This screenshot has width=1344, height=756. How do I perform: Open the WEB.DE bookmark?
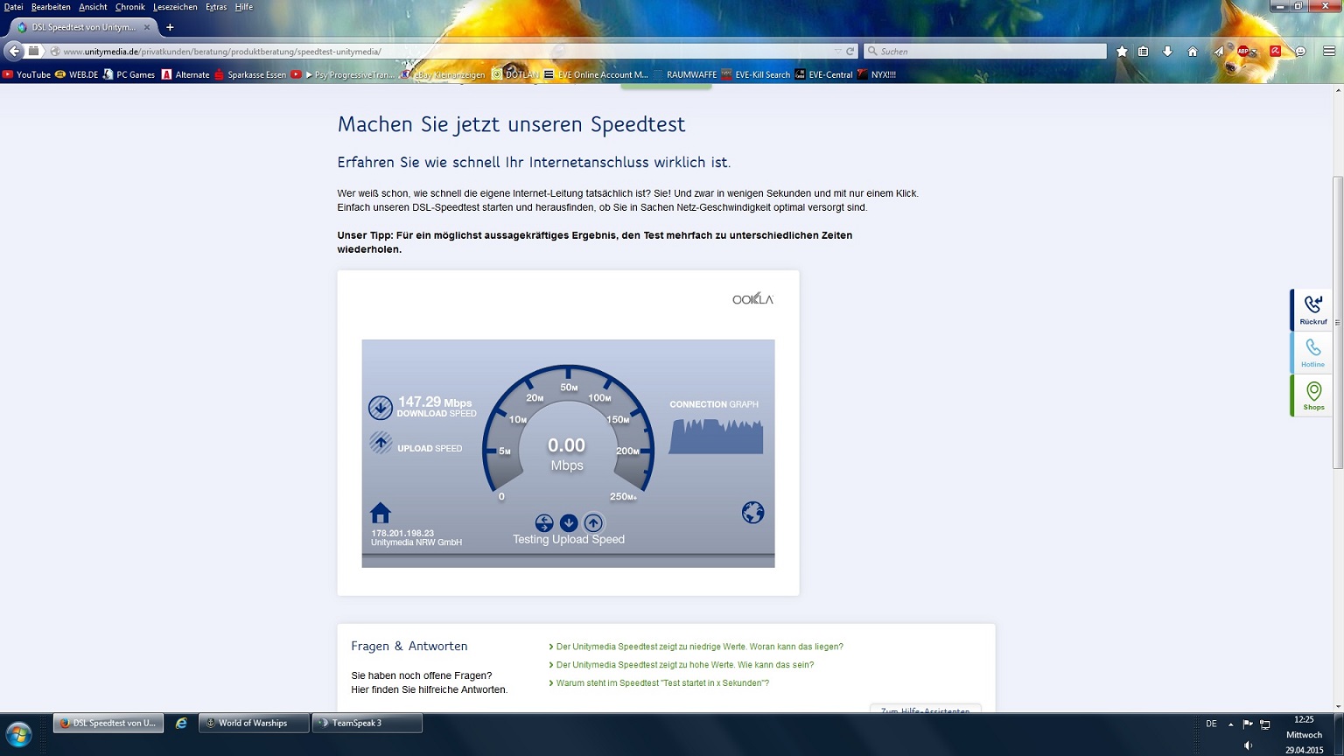click(76, 74)
